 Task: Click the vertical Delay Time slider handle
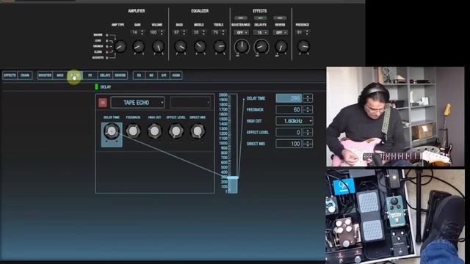(x=233, y=177)
